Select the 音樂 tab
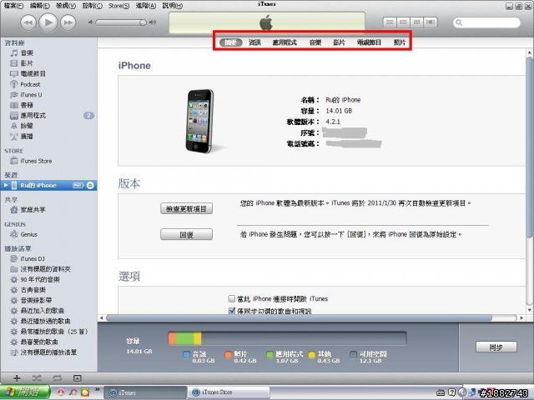This screenshot has width=534, height=400. click(315, 42)
